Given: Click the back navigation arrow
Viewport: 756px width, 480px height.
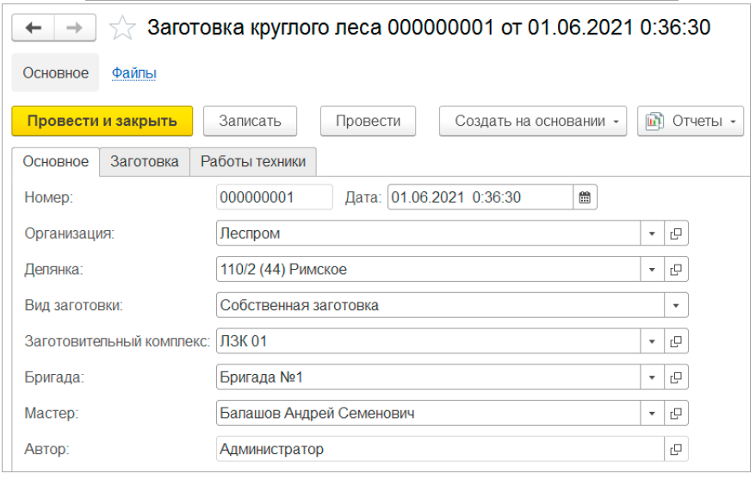Looking at the screenshot, I should pos(34,28).
